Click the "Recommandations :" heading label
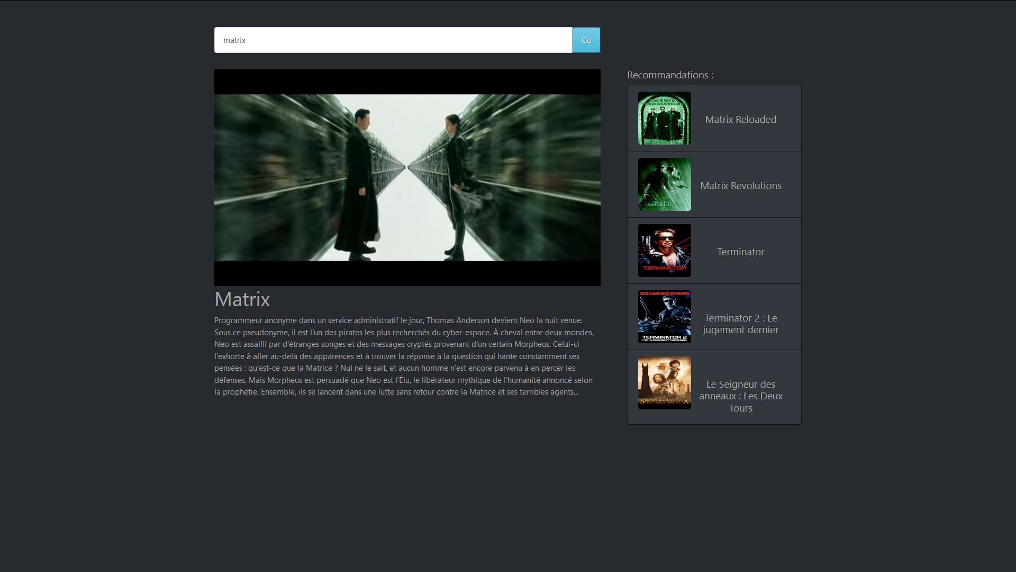The height and width of the screenshot is (572, 1016). pyautogui.click(x=670, y=75)
